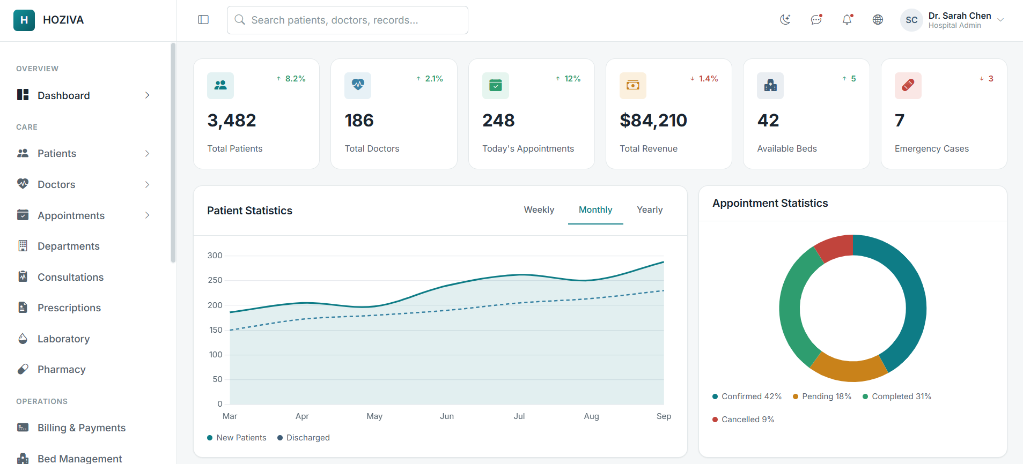
Task: Click the search patients input field
Action: (348, 20)
